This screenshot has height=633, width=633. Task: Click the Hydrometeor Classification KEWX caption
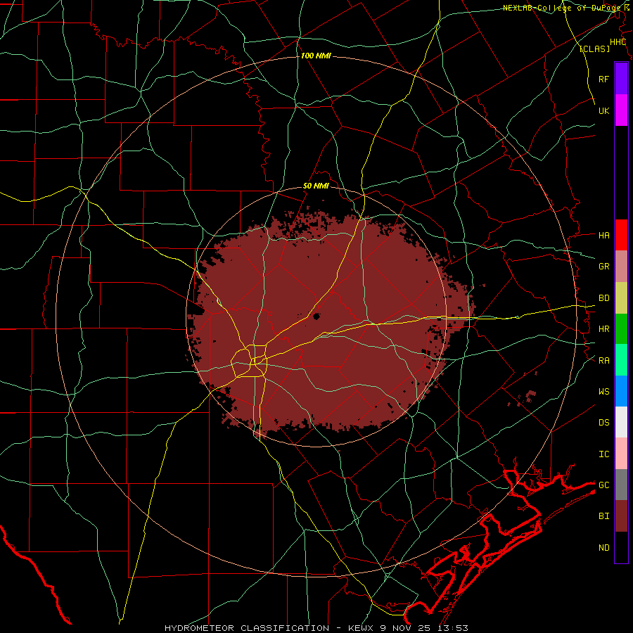(x=316, y=628)
